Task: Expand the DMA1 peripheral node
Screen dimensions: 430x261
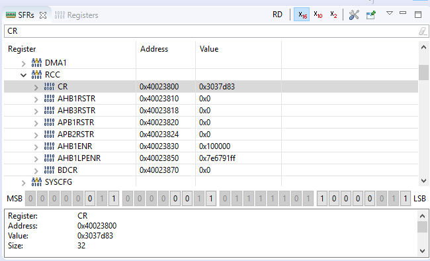Action: [x=24, y=64]
